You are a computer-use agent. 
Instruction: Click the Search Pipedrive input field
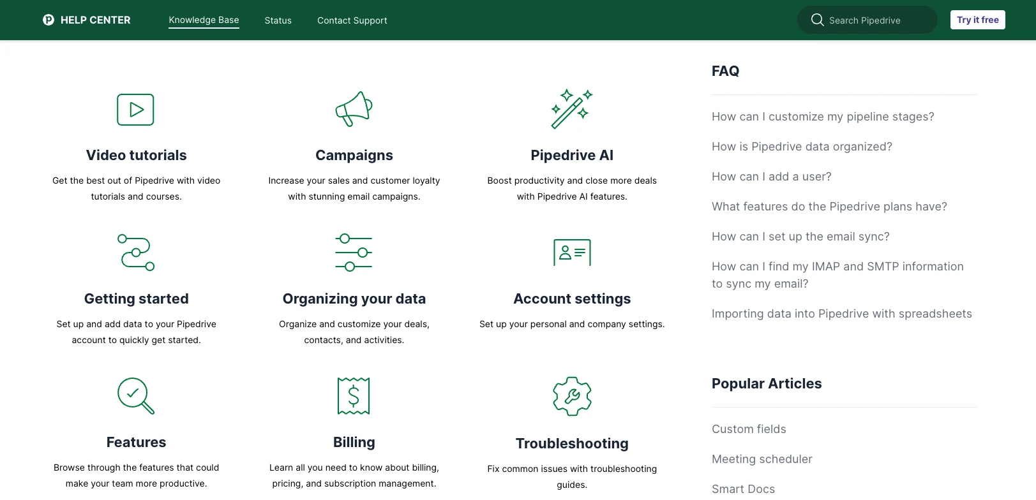point(867,20)
